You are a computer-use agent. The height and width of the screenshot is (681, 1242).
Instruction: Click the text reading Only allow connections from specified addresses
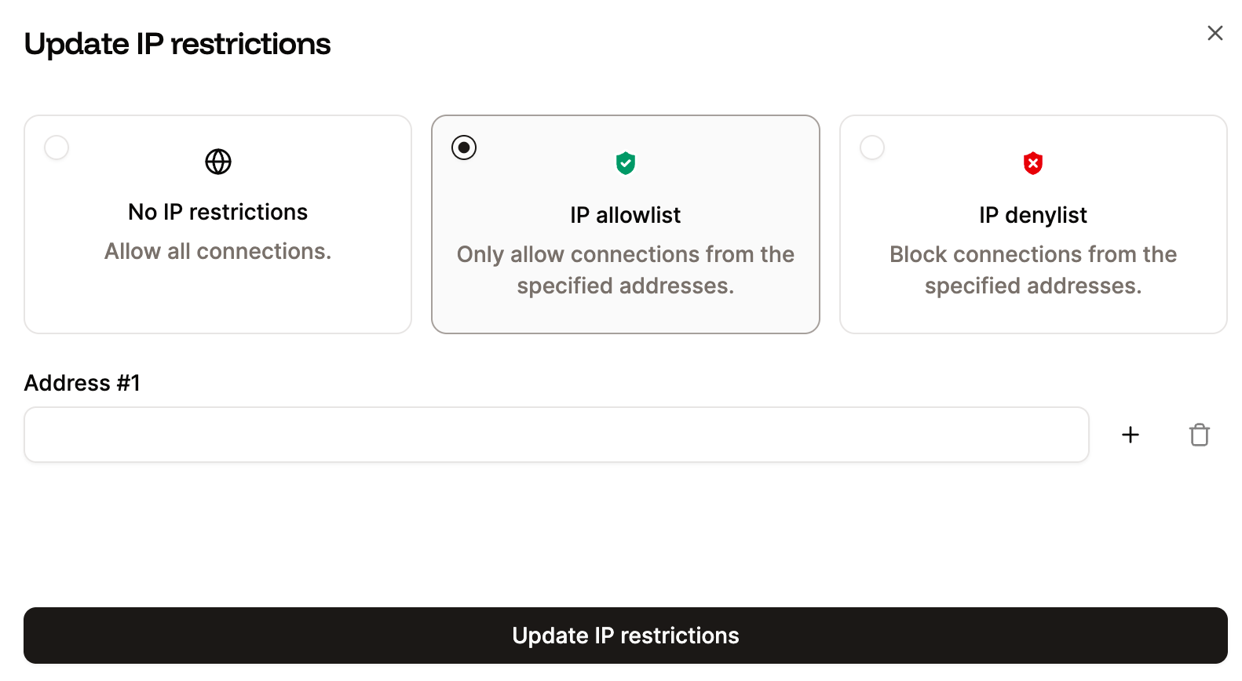[x=625, y=269]
